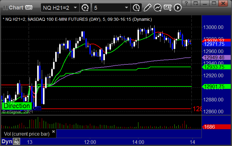Screen dimensions: 232x146
Task: Click the 12971.75 blue price marker
Action: tap(216, 44)
